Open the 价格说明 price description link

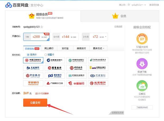pyautogui.click(x=118, y=26)
